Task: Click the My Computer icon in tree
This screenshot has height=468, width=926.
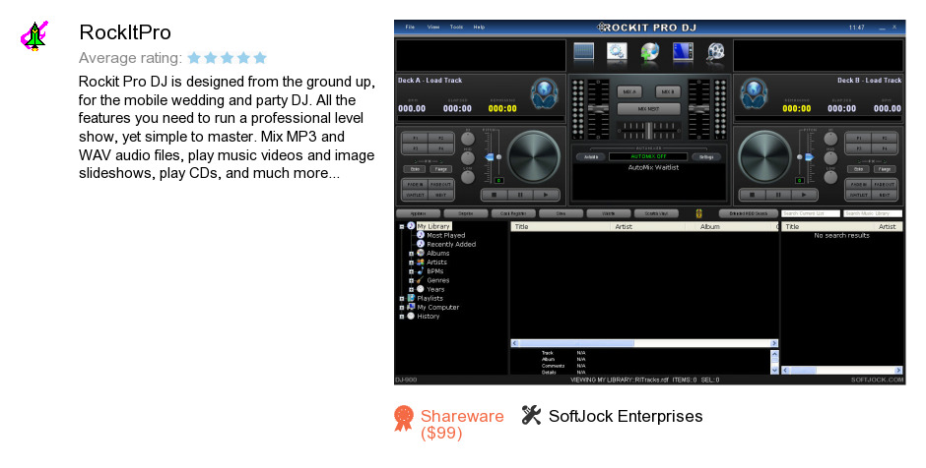Action: point(411,307)
